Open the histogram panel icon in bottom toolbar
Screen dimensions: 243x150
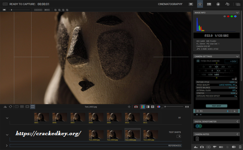[x=196, y=147]
